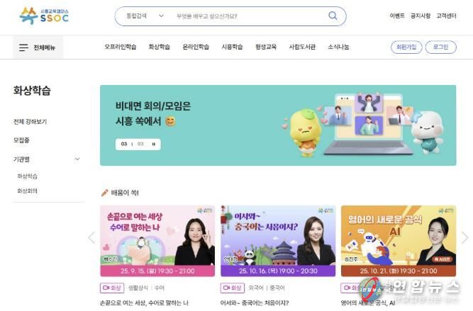Pause the banner slideshow

tap(154, 144)
